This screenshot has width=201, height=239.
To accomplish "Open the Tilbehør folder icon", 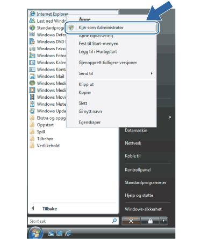I will tap(32, 139).
